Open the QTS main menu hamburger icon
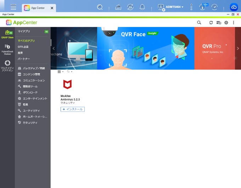Viewport: 241px width, 188px height. click(13, 7)
